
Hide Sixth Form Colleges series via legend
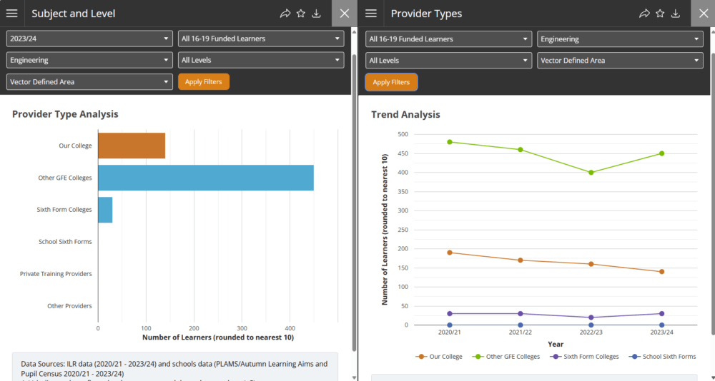(x=586, y=357)
